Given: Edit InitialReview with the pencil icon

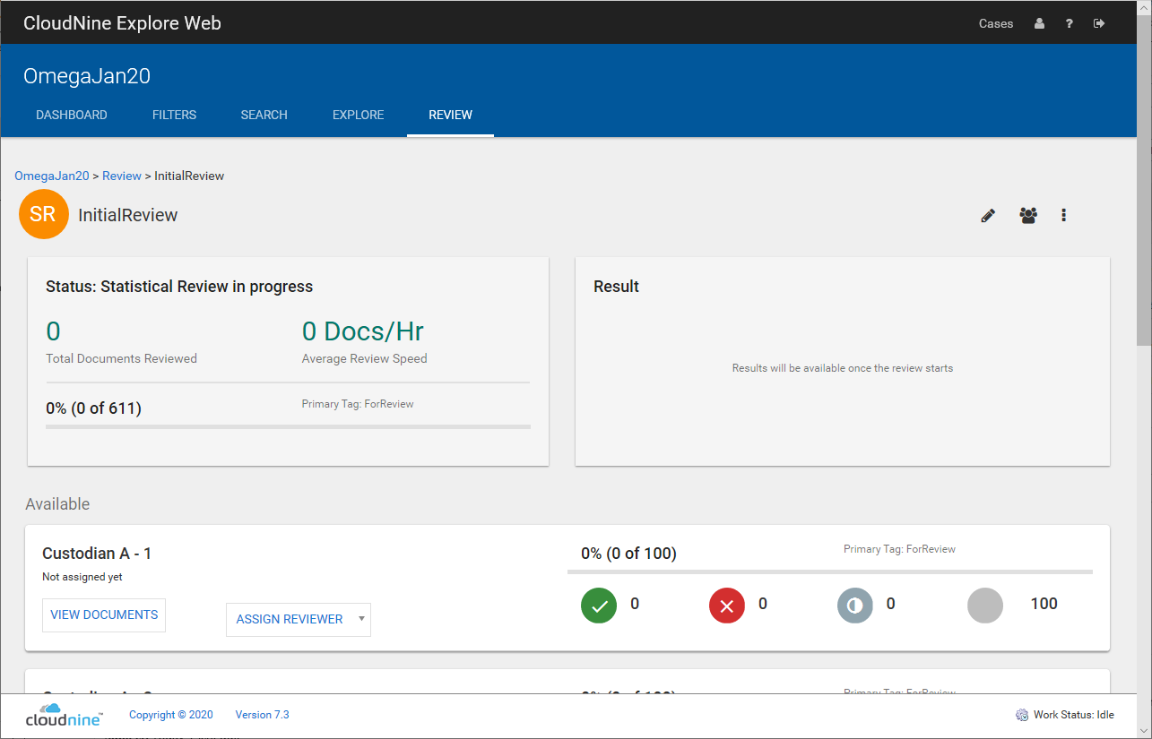Looking at the screenshot, I should pyautogui.click(x=988, y=215).
